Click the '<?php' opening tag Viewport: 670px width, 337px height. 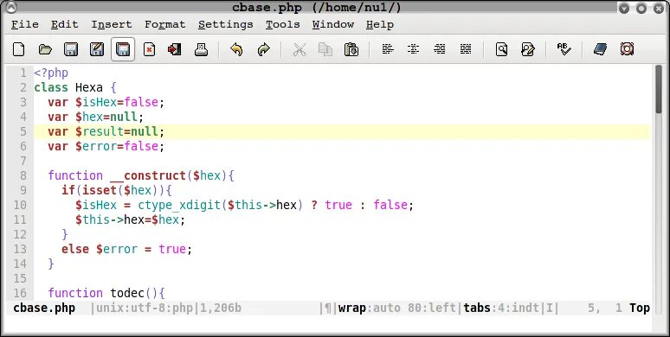pos(51,73)
